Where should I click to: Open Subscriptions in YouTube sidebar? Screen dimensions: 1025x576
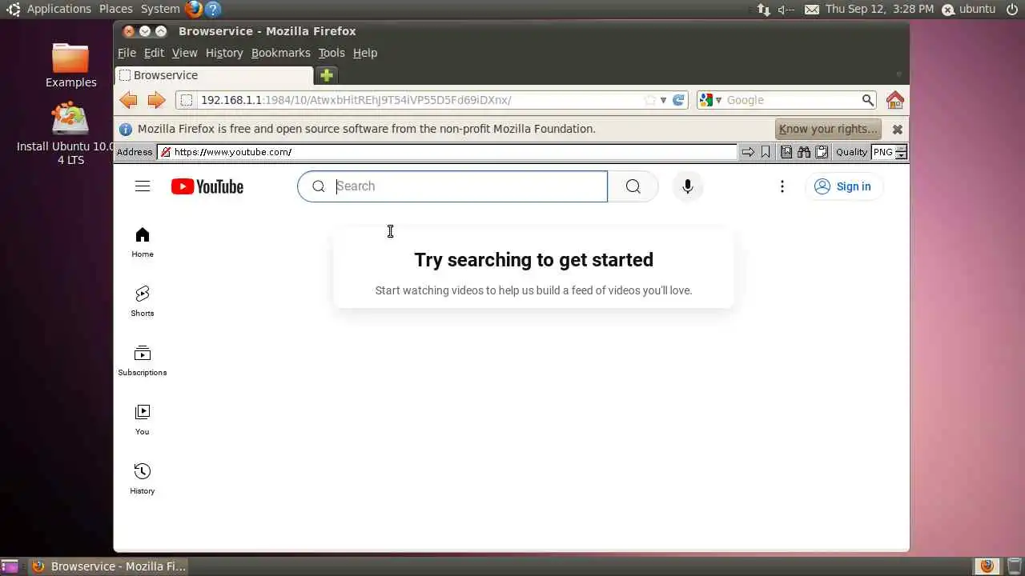(x=143, y=361)
